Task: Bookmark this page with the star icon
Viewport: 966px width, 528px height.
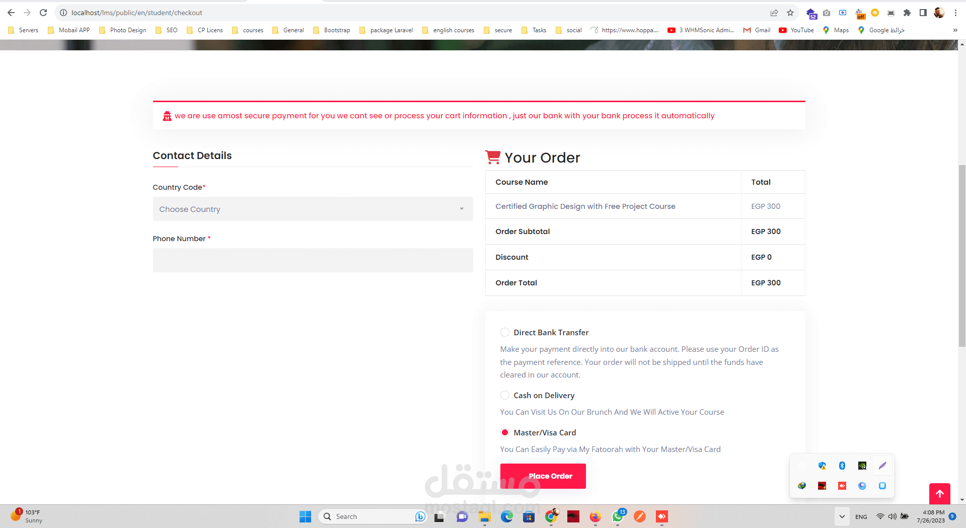Action: pos(790,13)
